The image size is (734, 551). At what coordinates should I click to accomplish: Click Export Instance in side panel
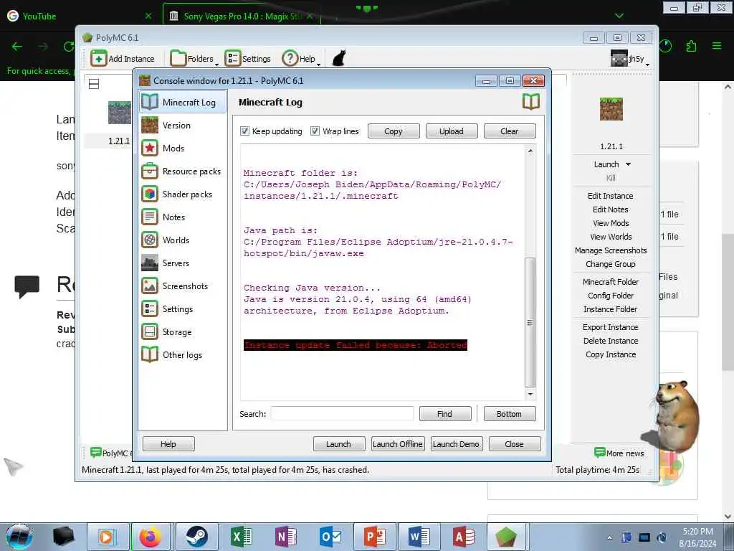pos(611,327)
